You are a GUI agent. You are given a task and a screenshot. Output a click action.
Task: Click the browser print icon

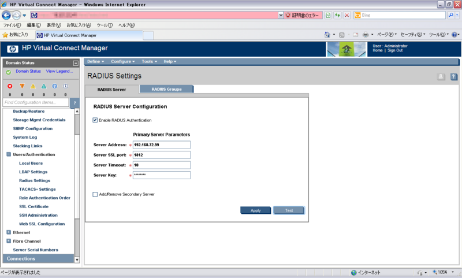point(366,35)
